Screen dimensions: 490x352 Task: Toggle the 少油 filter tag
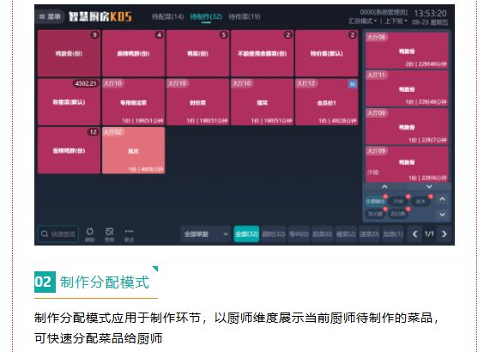point(398,201)
